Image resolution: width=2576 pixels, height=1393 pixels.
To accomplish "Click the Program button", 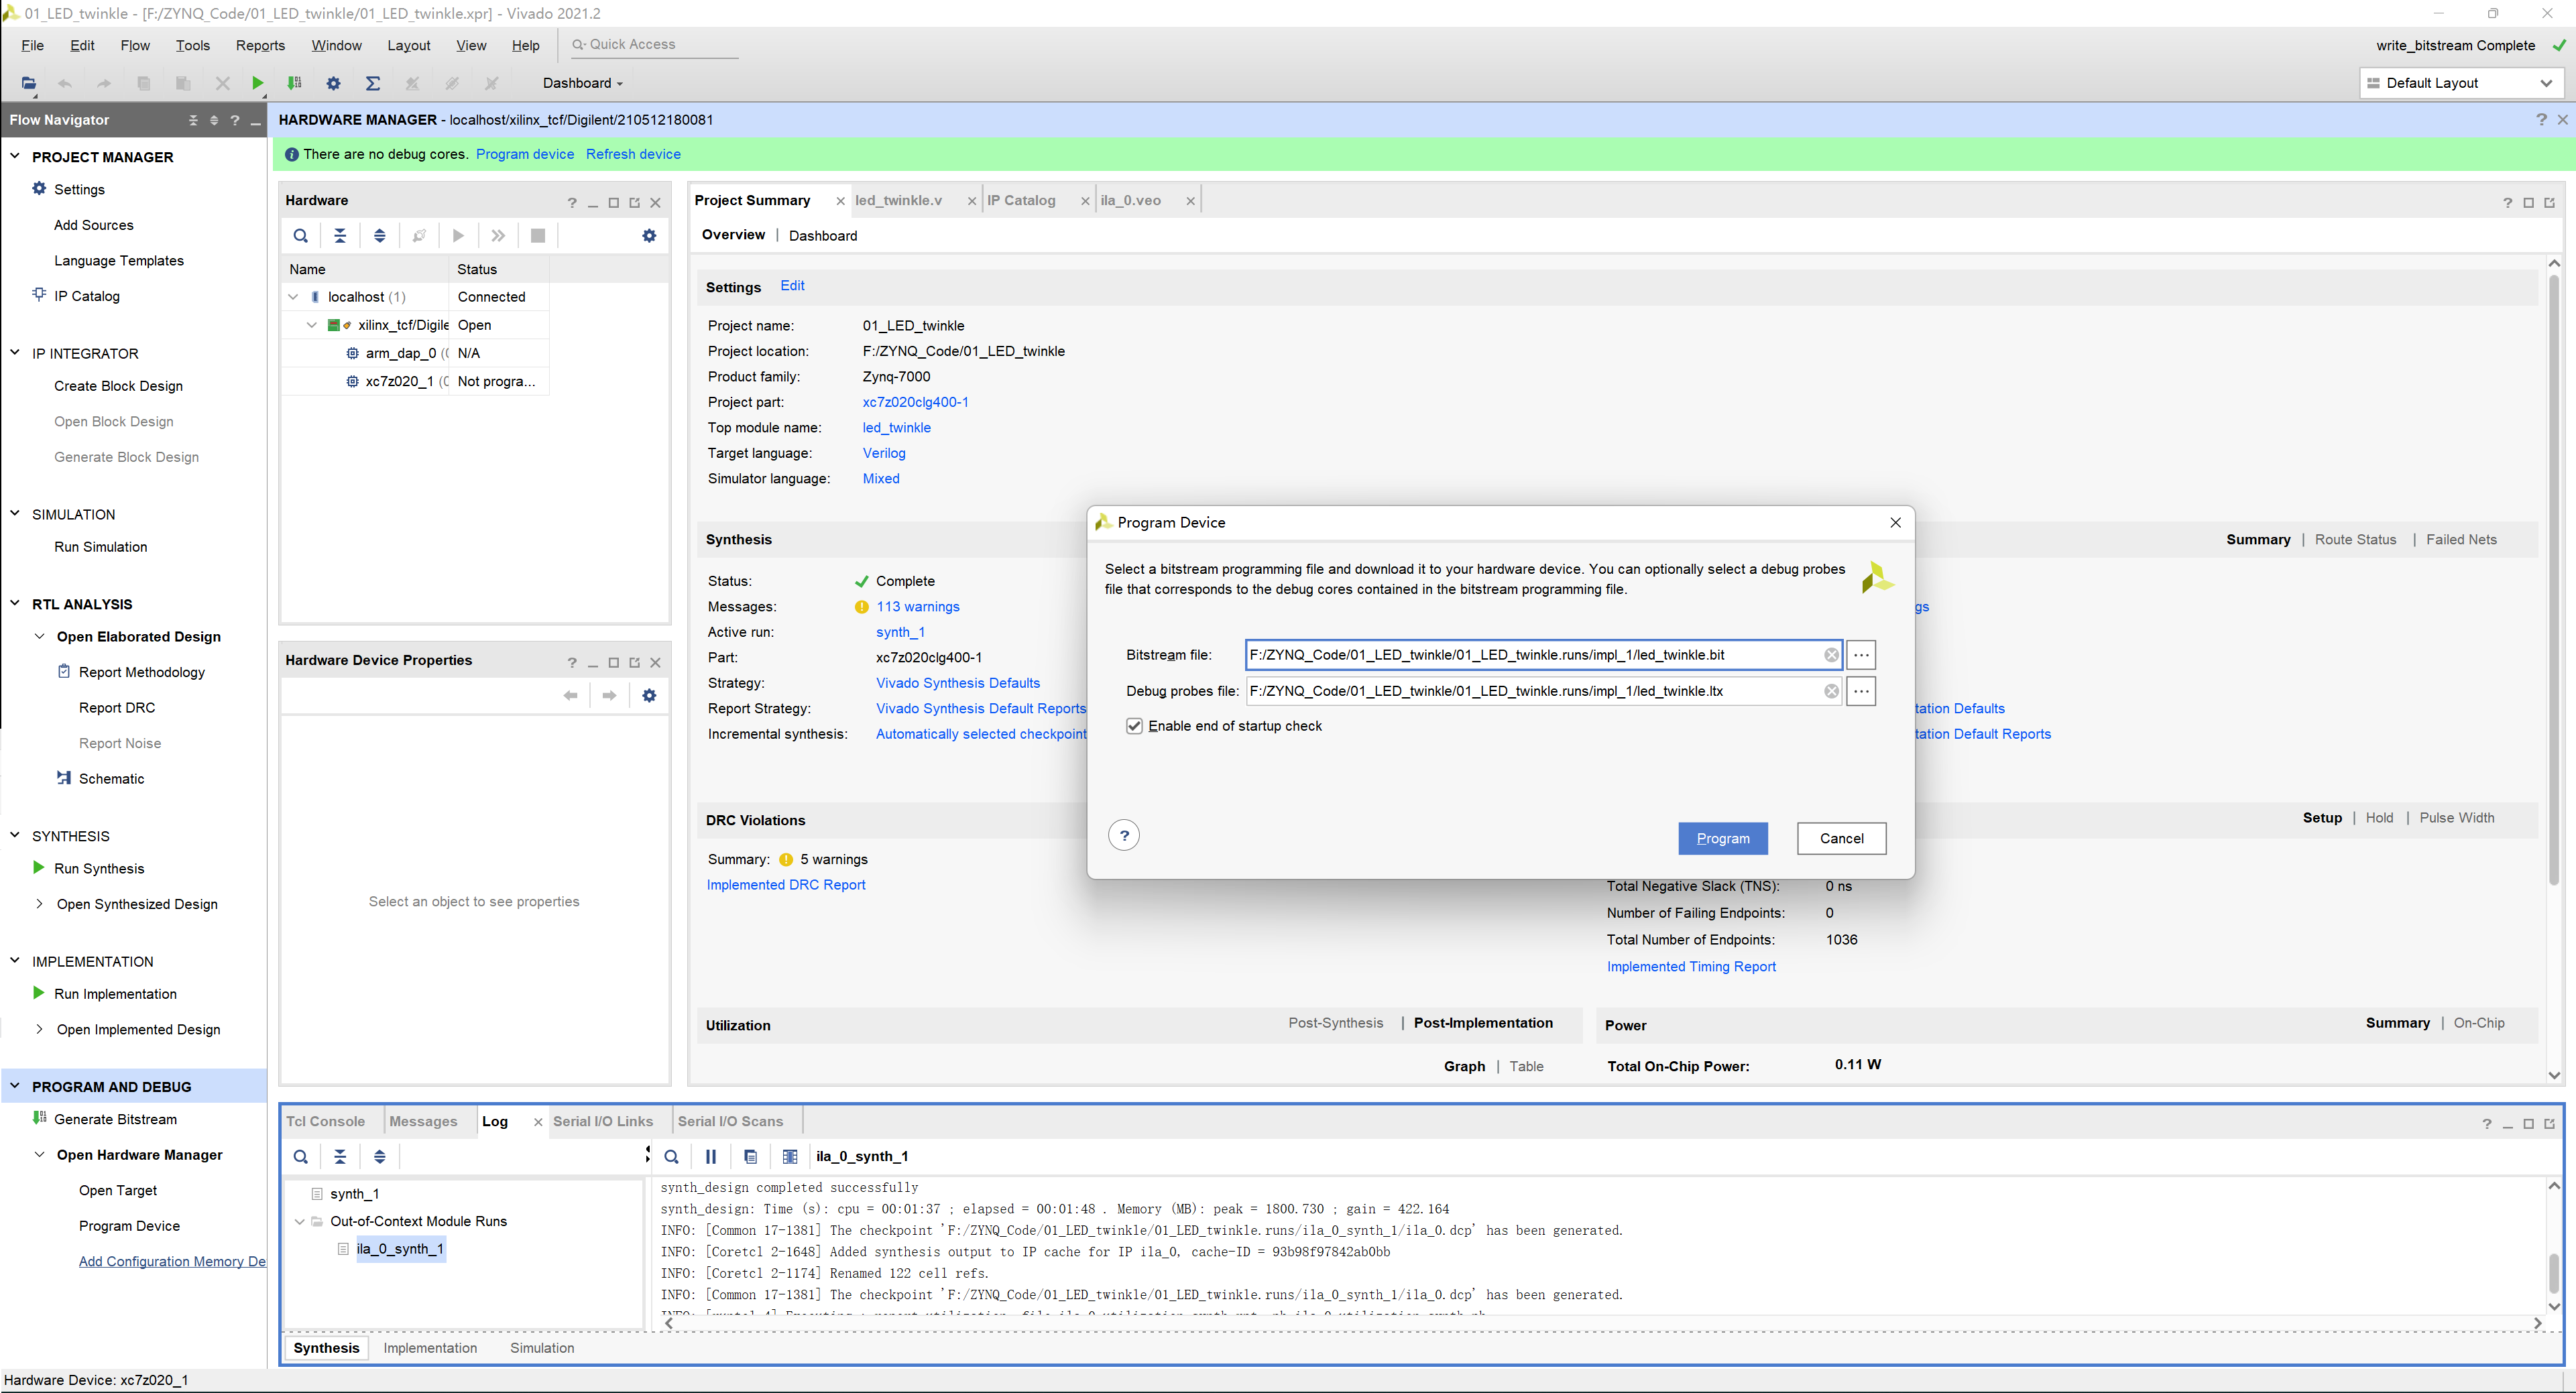I will (1722, 838).
